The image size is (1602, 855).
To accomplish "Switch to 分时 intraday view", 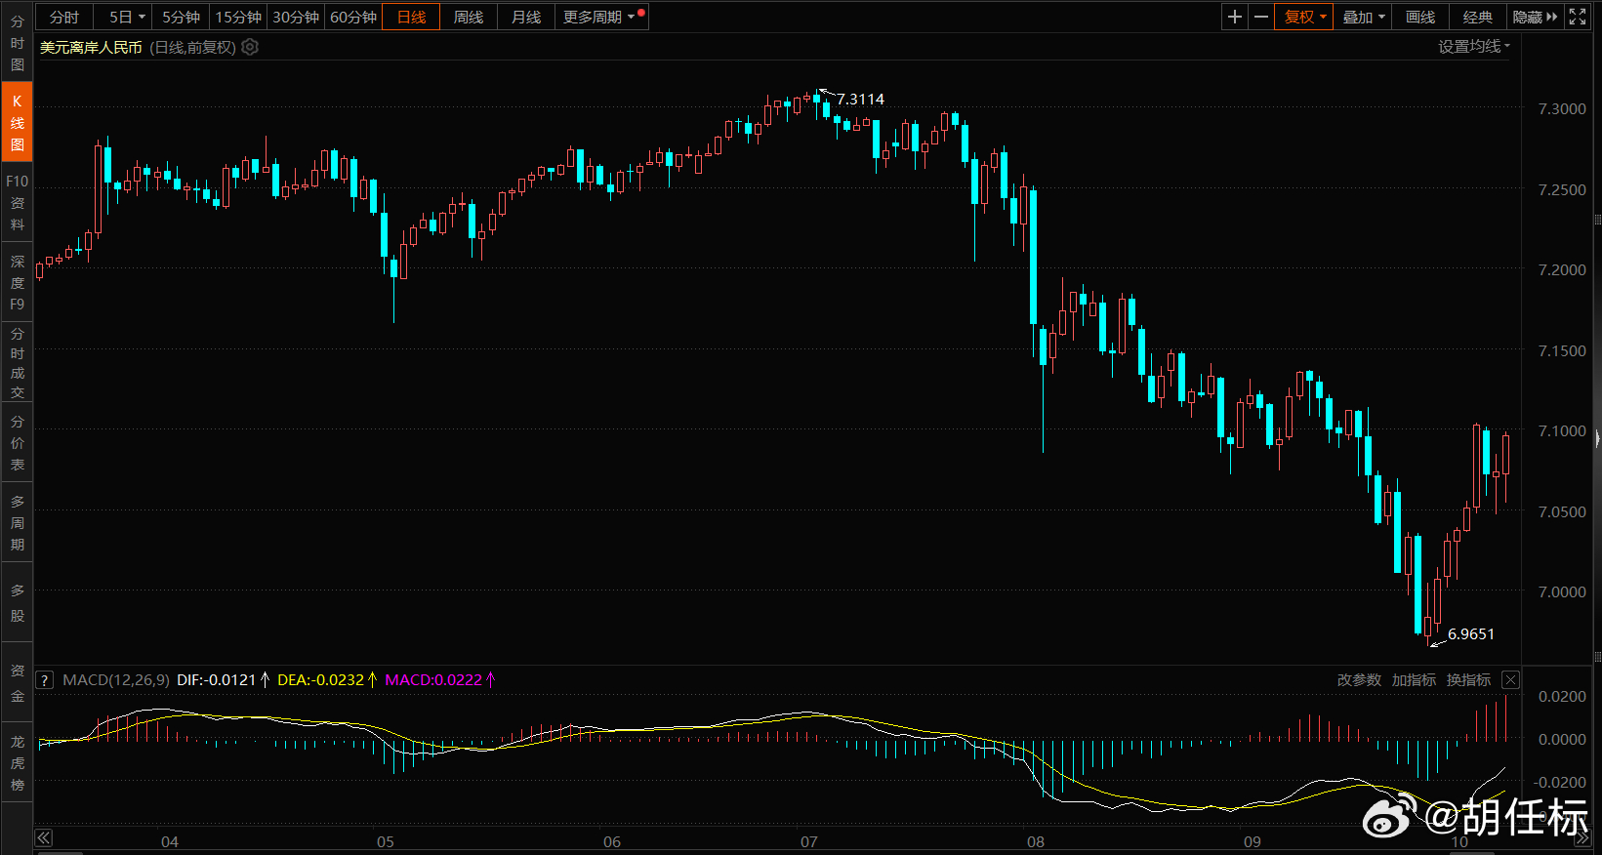I will [64, 17].
